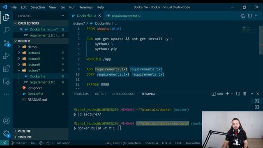
Task: Open the Edit menu
Action: 24,7
